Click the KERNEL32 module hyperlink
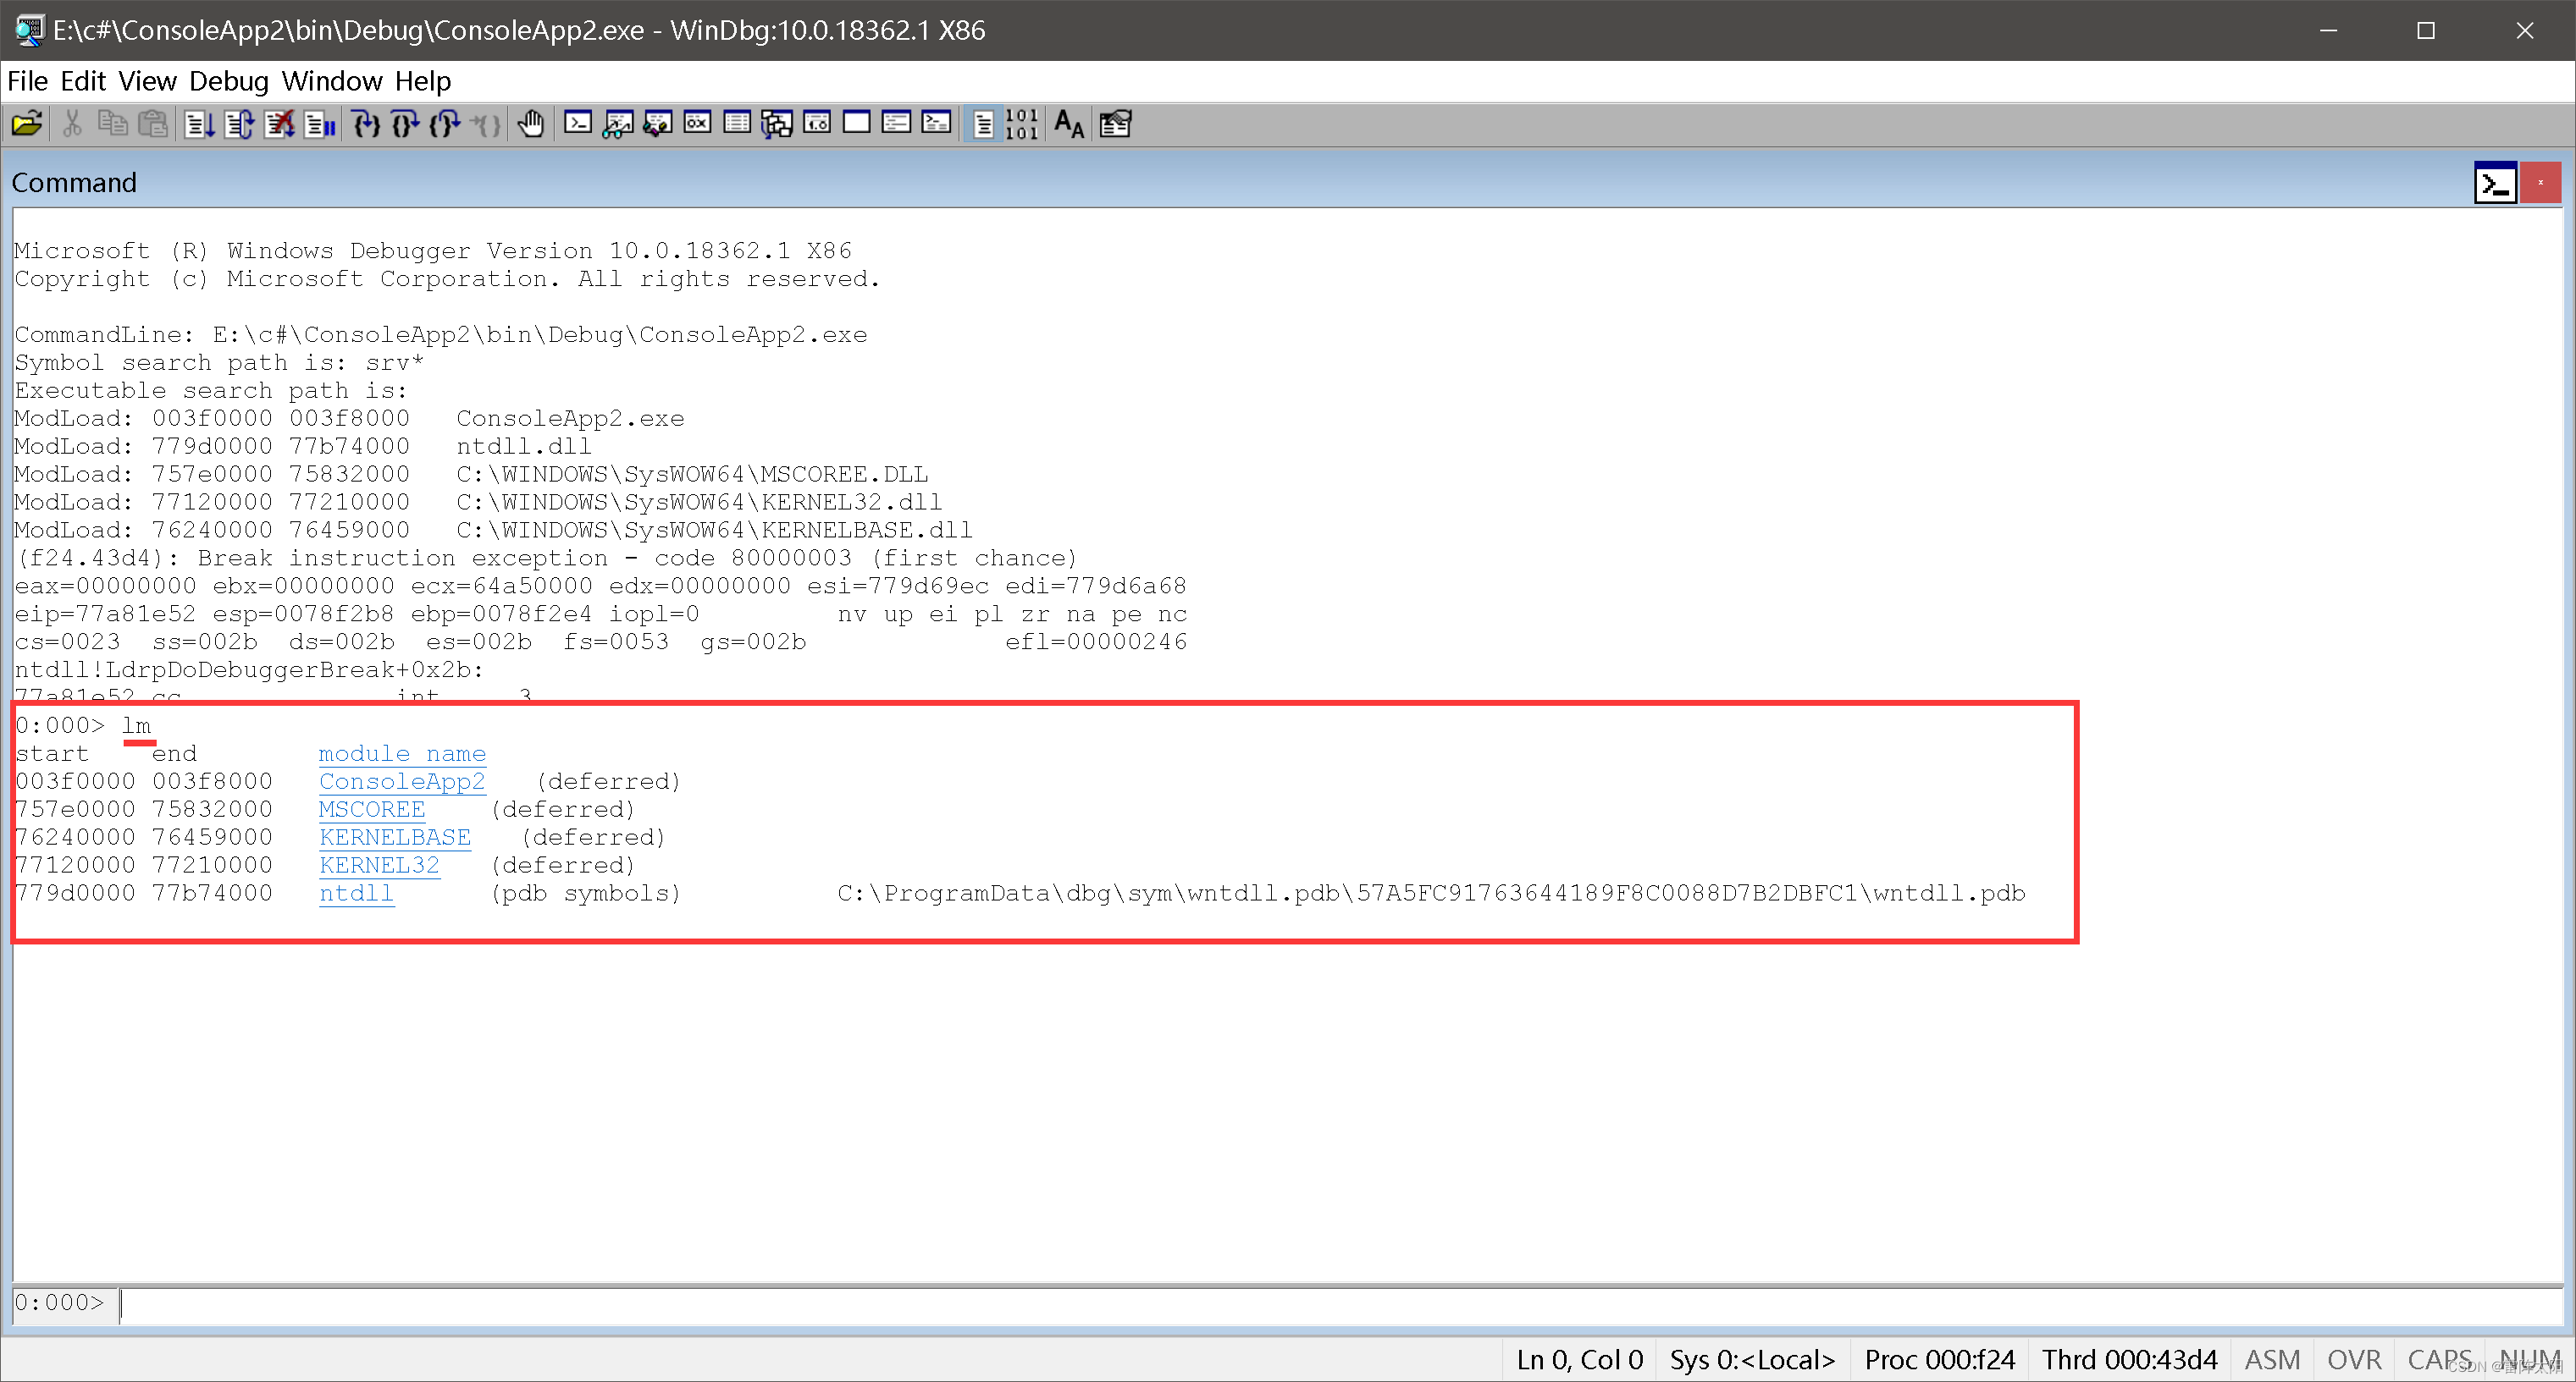The height and width of the screenshot is (1382, 2576). point(379,864)
